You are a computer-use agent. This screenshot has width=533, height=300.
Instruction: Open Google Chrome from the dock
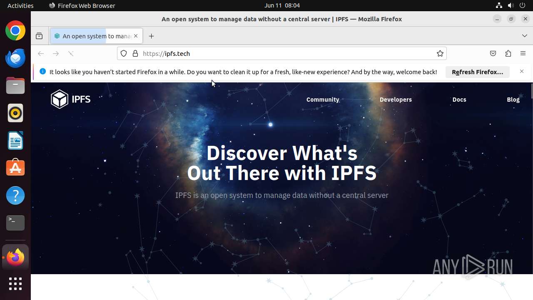(15, 31)
